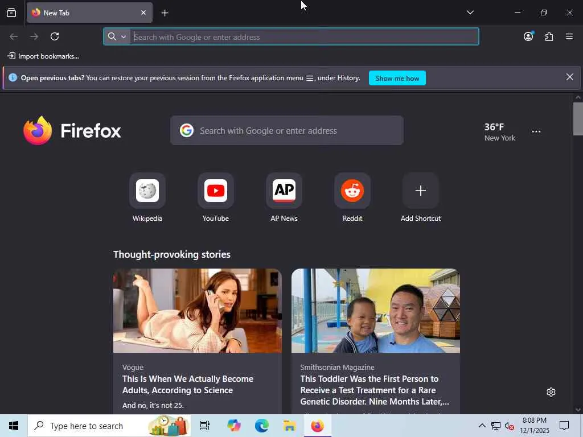Close the New Tab tab
Viewport: 583px width, 437px height.
point(143,13)
